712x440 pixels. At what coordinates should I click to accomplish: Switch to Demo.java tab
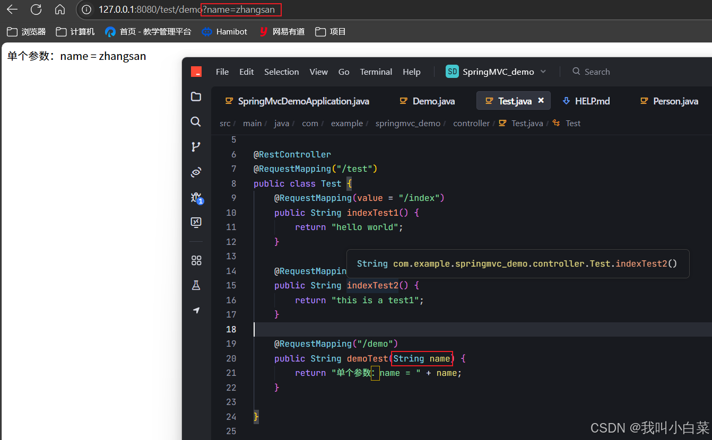[427, 101]
